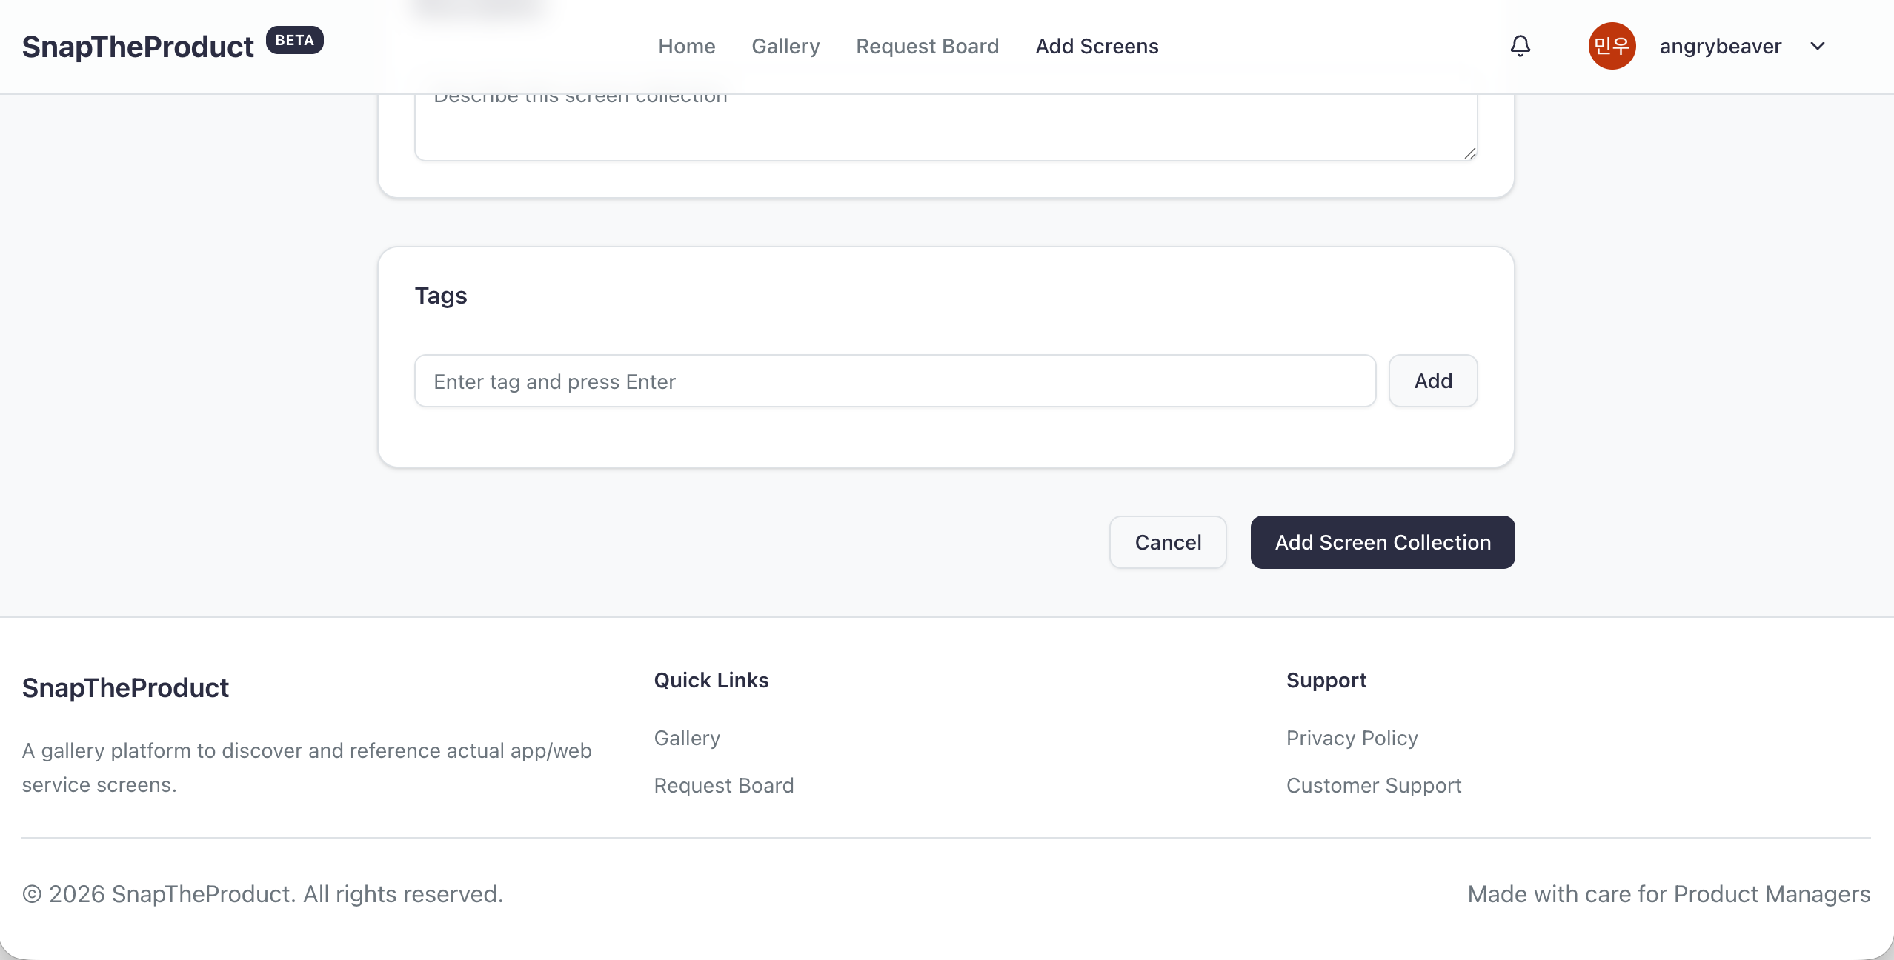Focus the Enter tag input field
Screen dimensions: 1894x960
(894, 381)
